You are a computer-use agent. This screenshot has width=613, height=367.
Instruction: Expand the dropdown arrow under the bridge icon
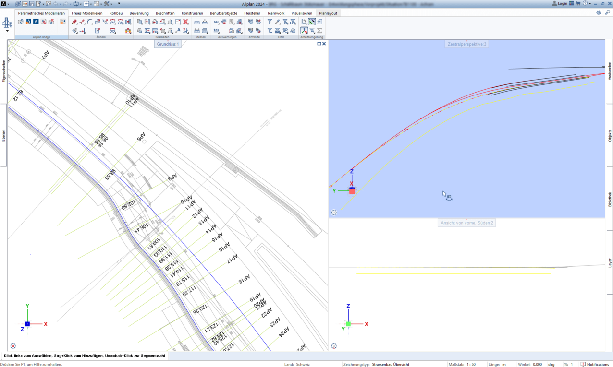coord(7,31)
